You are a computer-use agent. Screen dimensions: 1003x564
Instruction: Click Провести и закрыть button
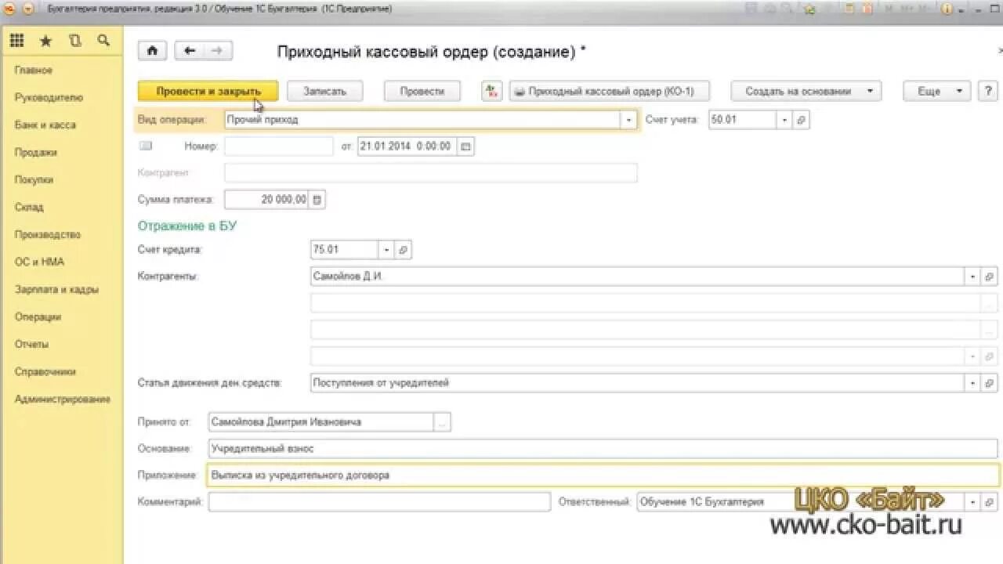click(x=208, y=91)
